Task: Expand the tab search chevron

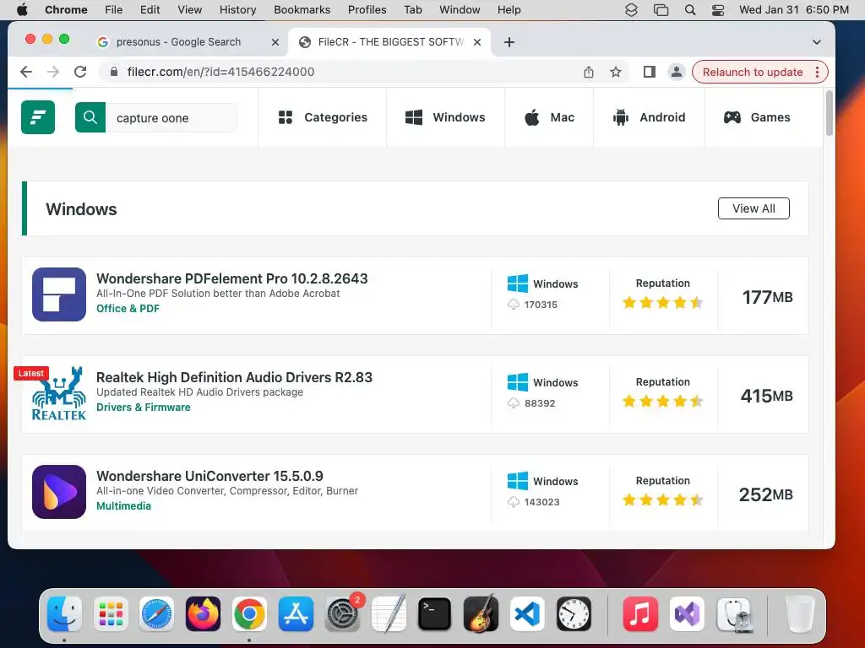Action: (x=817, y=42)
